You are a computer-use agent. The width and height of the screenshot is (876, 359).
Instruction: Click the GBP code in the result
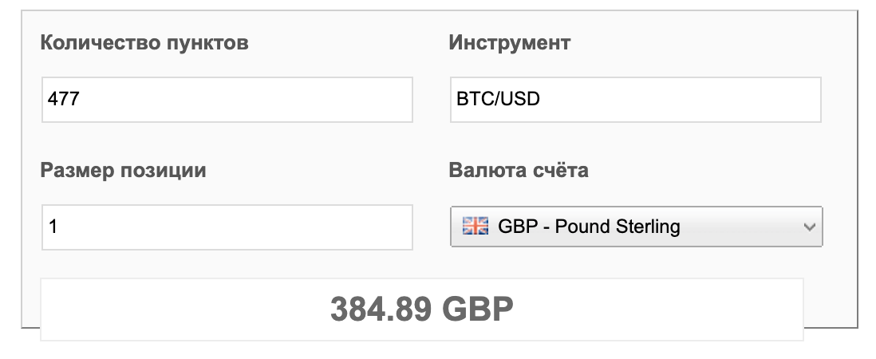point(477,309)
